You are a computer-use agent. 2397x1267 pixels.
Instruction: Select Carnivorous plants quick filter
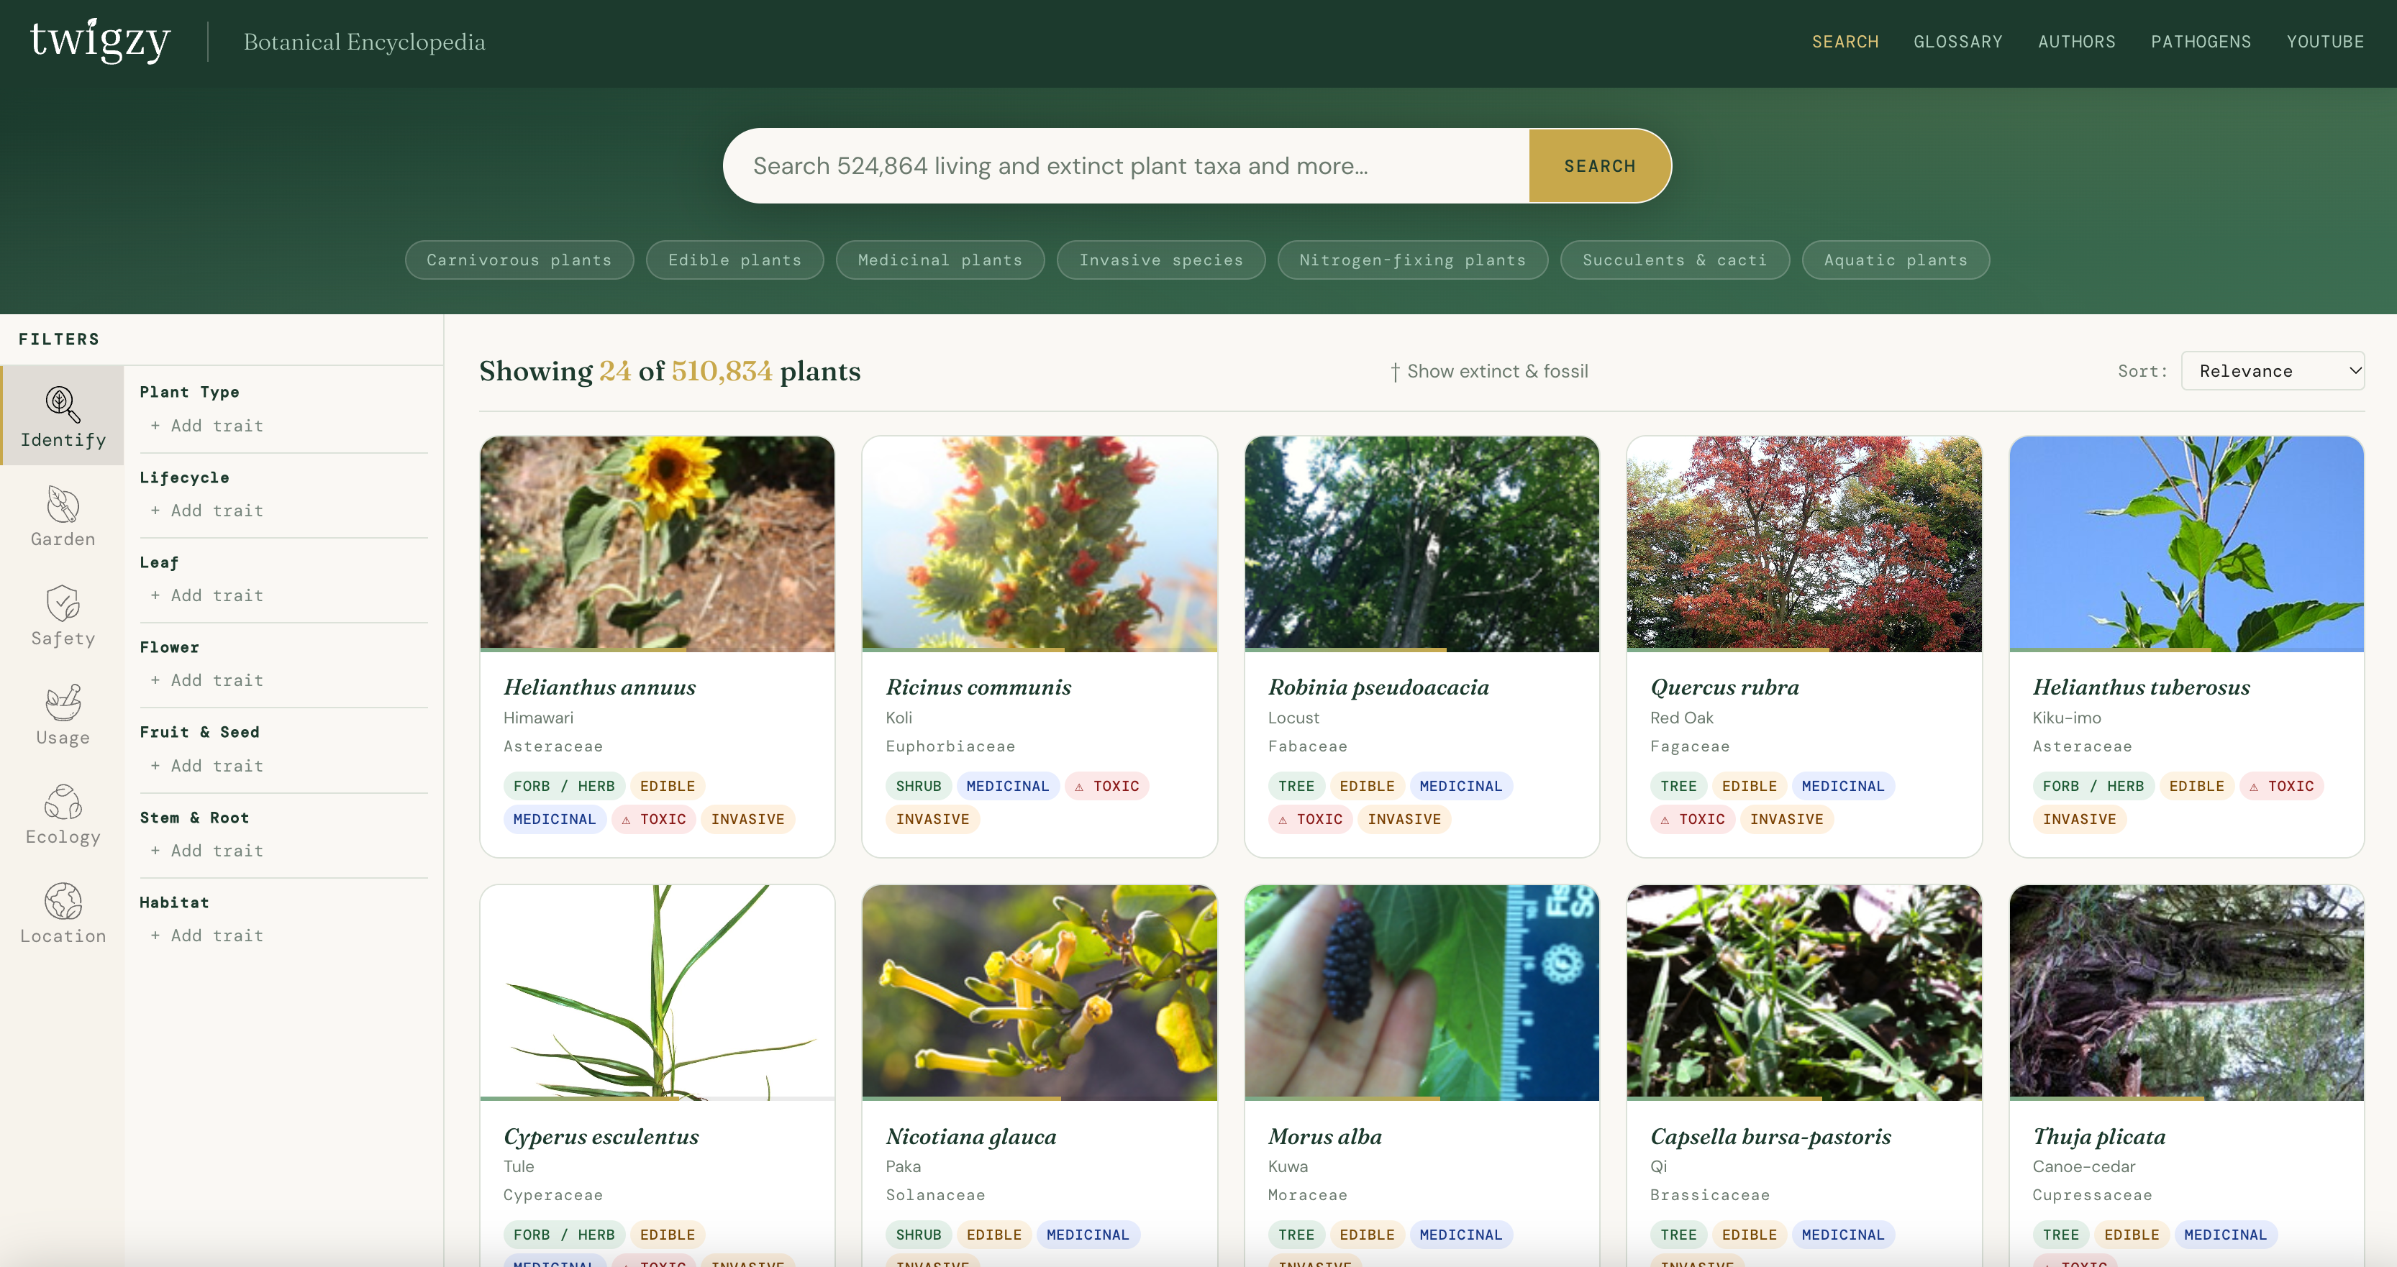519,260
